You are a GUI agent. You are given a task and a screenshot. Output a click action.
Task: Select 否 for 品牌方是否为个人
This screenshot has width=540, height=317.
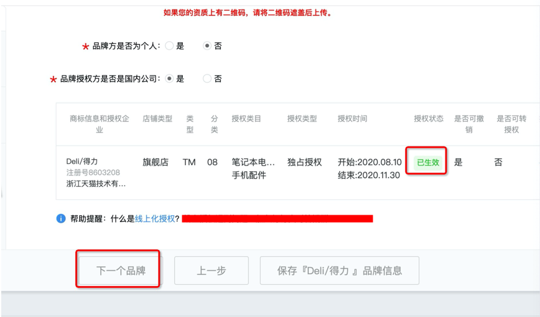pos(207,46)
